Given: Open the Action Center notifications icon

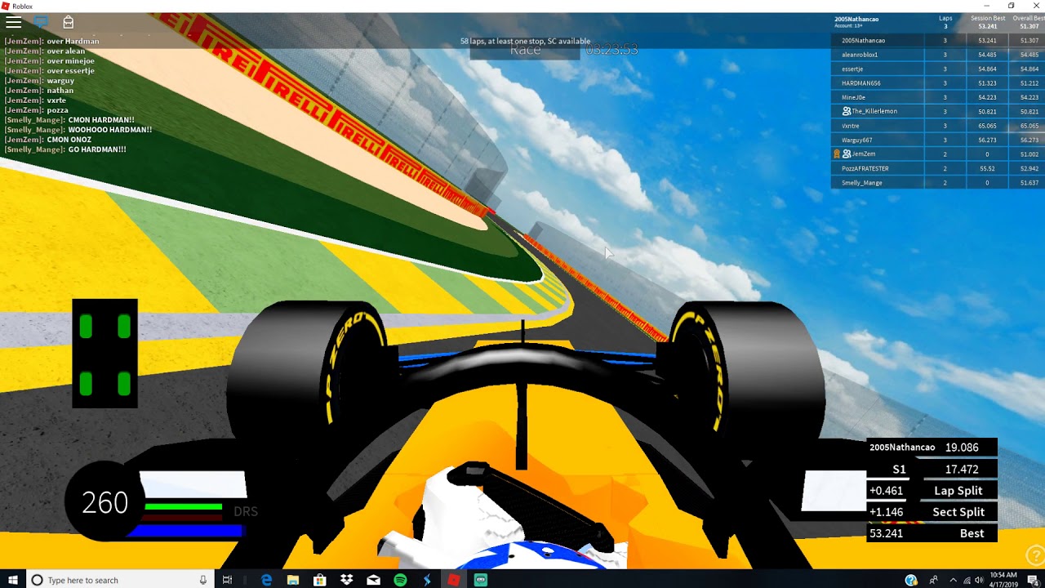Looking at the screenshot, I should point(1033,580).
